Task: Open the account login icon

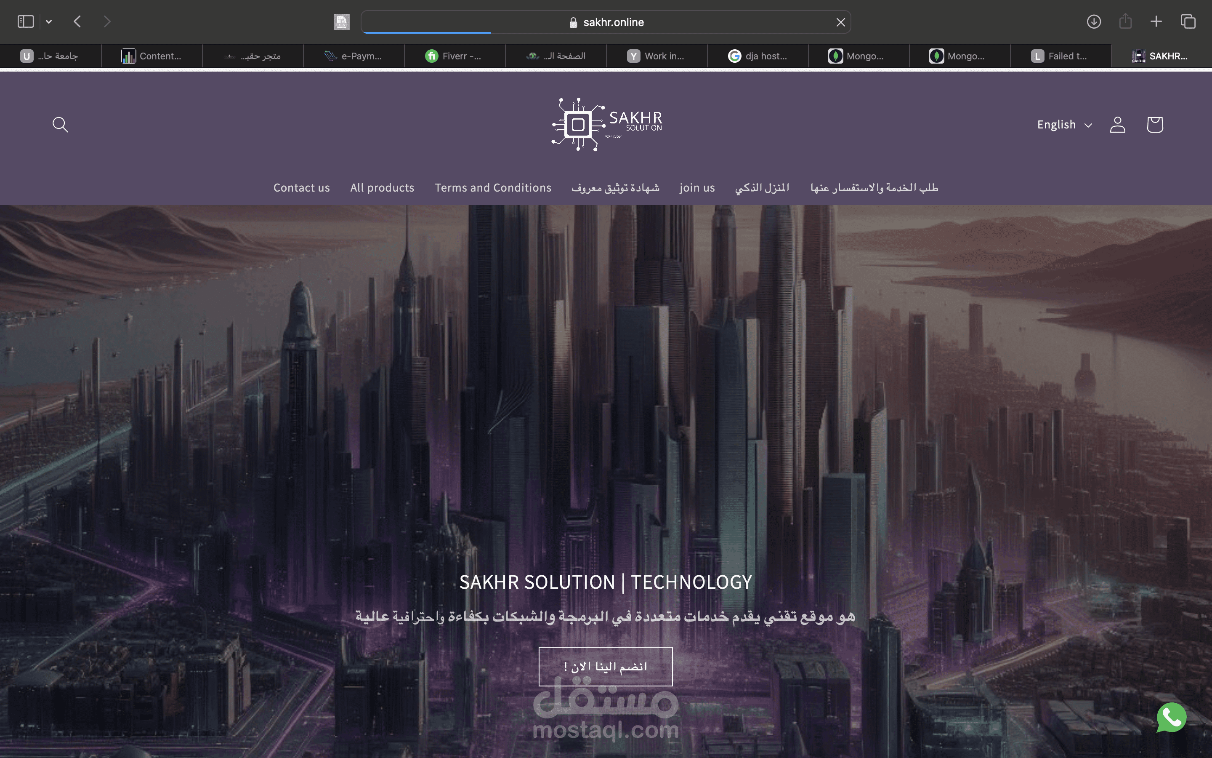Action: pos(1117,124)
